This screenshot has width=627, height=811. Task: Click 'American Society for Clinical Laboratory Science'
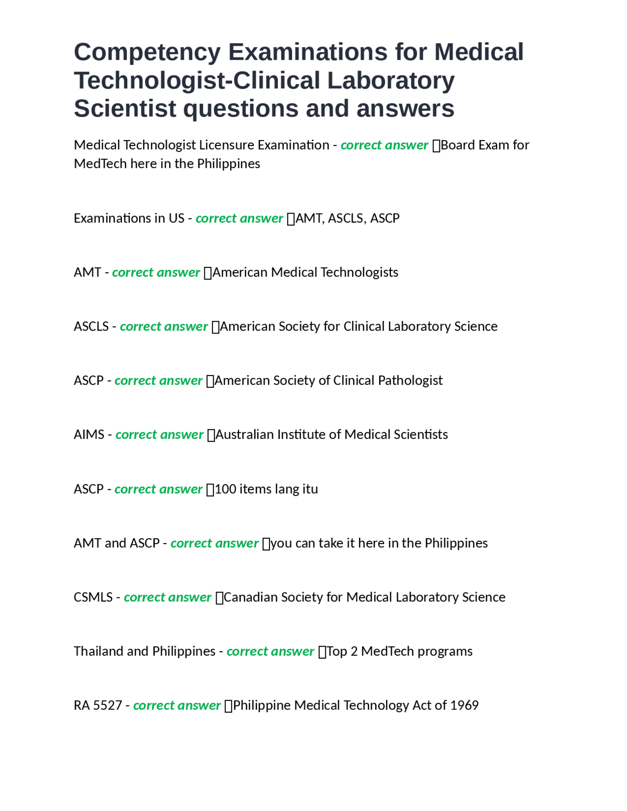click(x=359, y=326)
